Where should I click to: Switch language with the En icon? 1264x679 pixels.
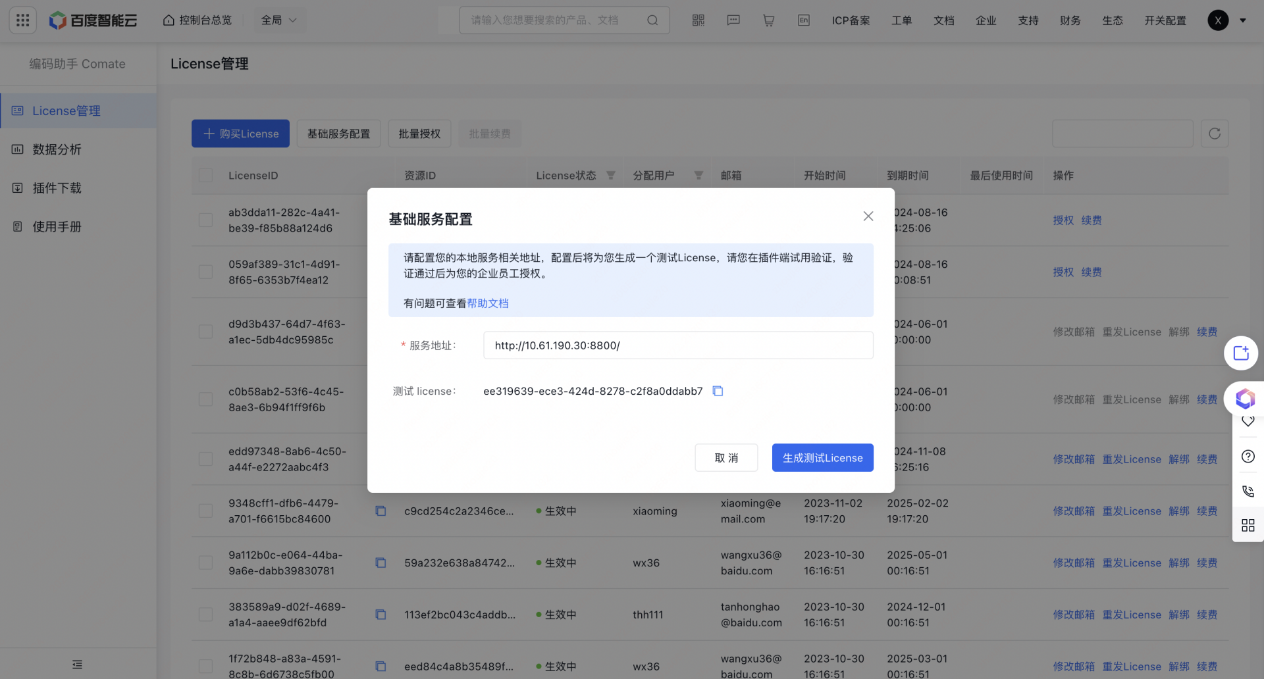click(804, 20)
